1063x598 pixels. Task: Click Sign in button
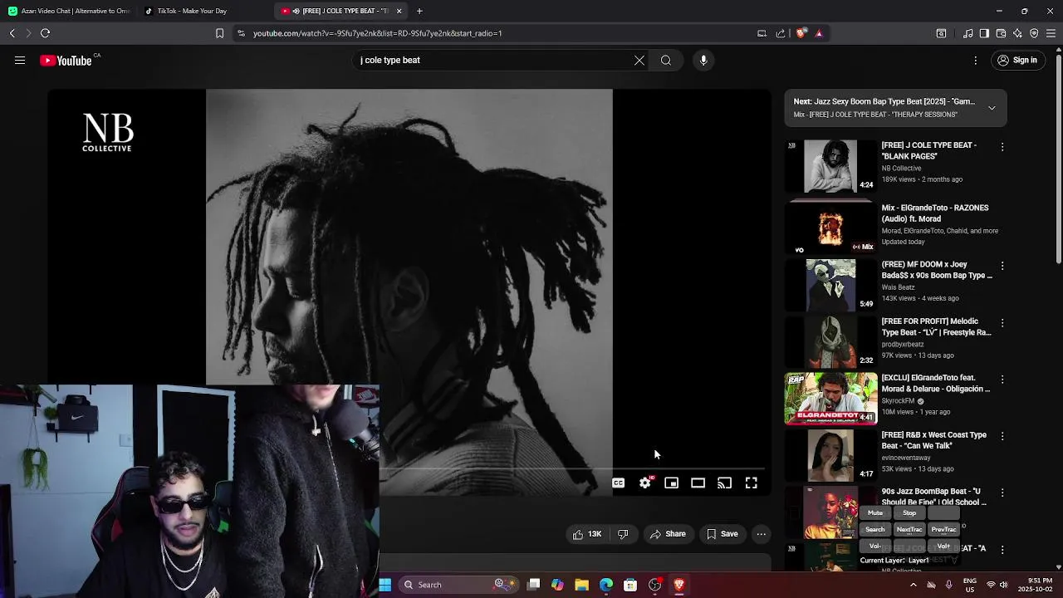click(x=1017, y=60)
